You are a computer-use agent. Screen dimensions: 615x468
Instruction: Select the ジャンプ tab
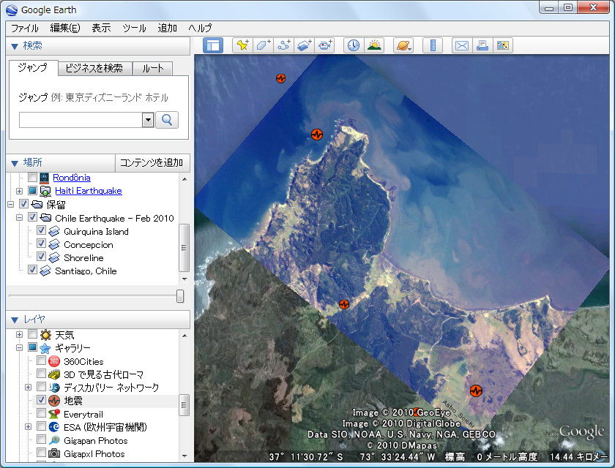33,68
